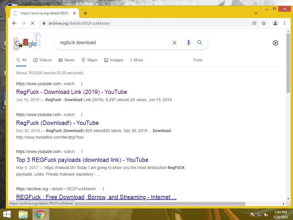The height and width of the screenshot is (220, 293).
Task: Expand the More search categories menu
Action: (136, 60)
